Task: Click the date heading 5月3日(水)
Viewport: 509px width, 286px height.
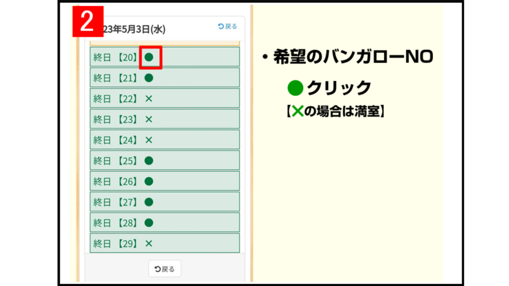Action: 134,30
